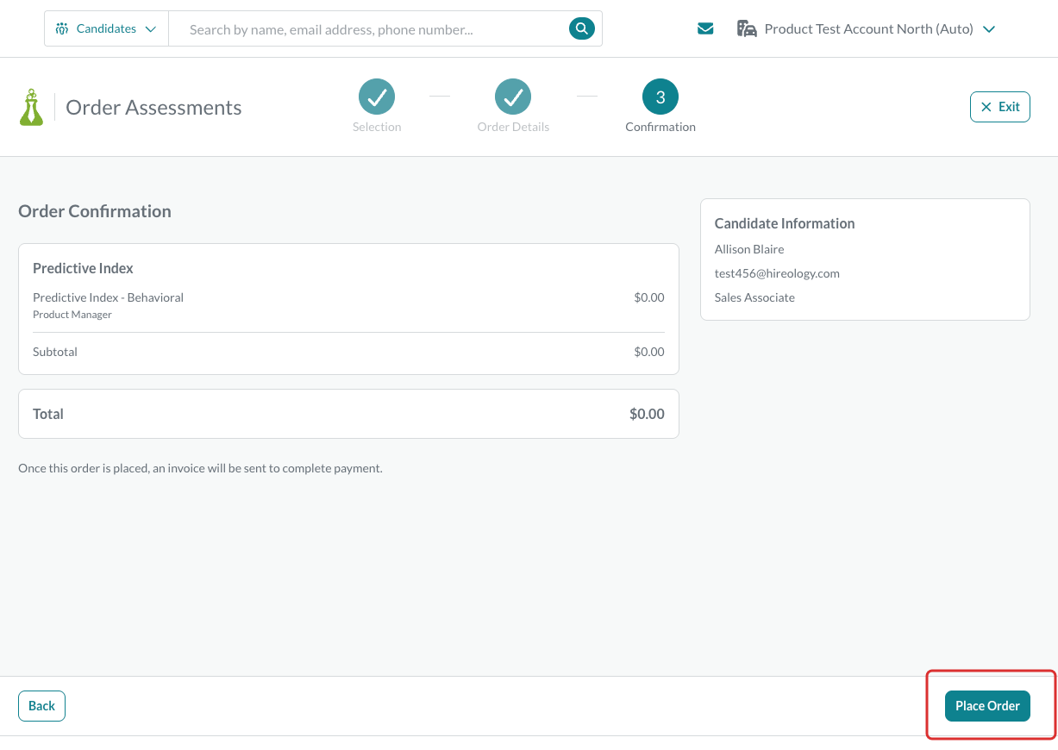
Task: Click the Confirmation step 3 circle
Action: pyautogui.click(x=660, y=97)
